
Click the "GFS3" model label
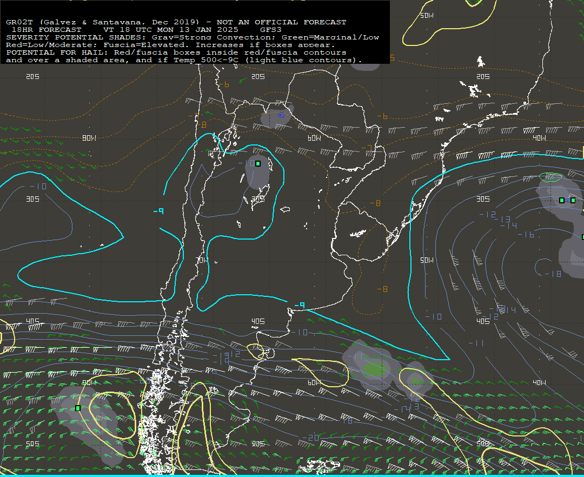270,30
